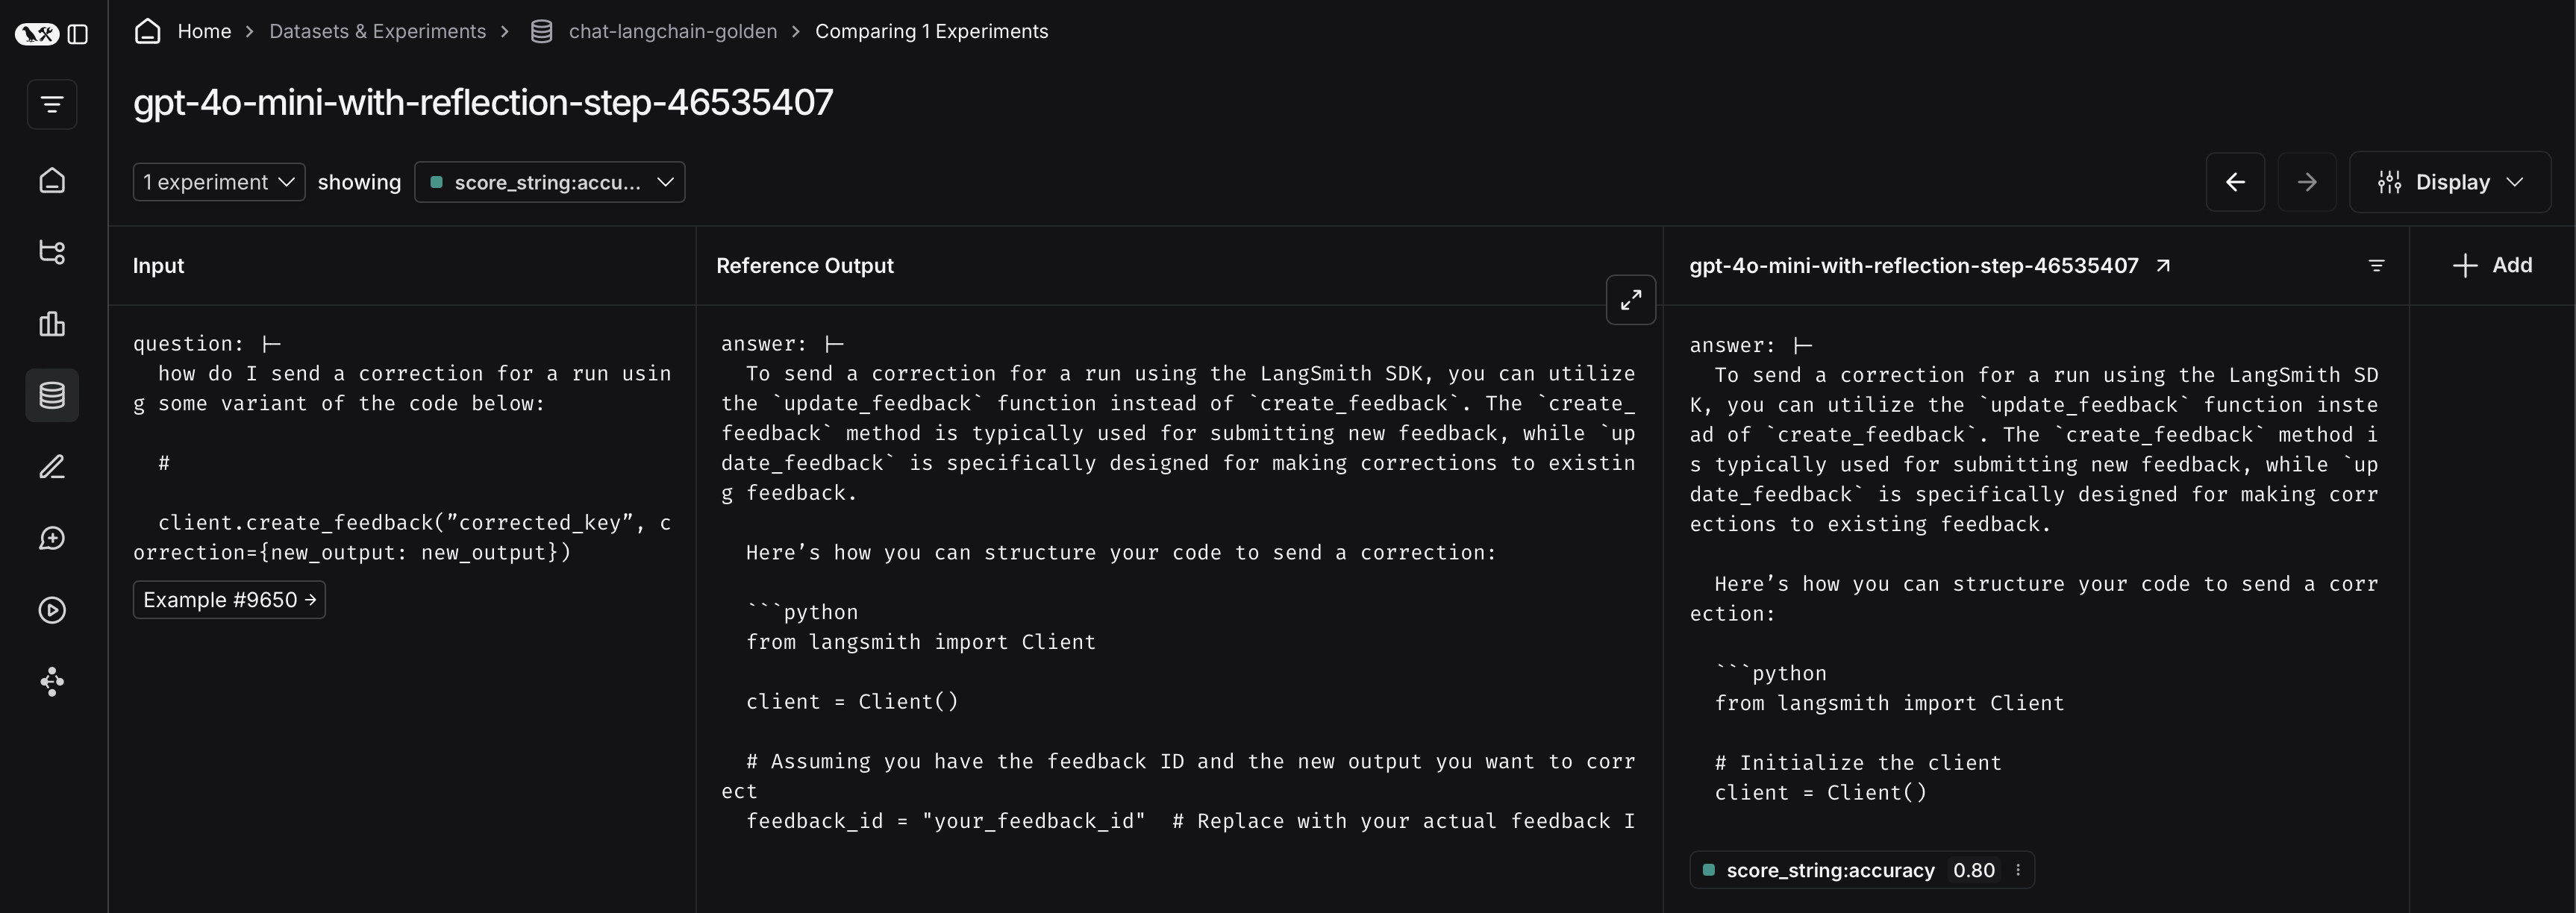The width and height of the screenshot is (2576, 913).
Task: Navigate to Datasets & Experiments breadcrumb
Action: pos(377,31)
